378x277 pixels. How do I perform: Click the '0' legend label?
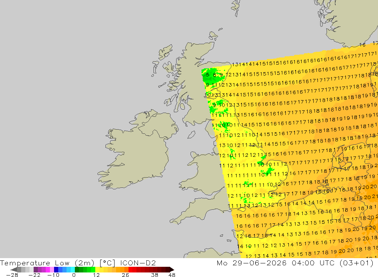coord(74,275)
